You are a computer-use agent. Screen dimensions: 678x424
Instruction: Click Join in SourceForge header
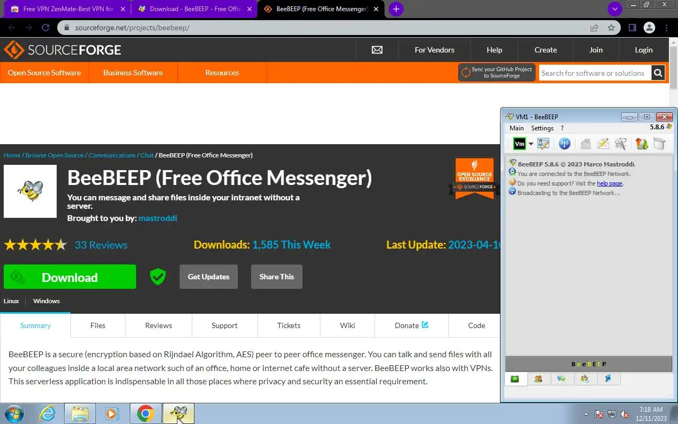596,50
